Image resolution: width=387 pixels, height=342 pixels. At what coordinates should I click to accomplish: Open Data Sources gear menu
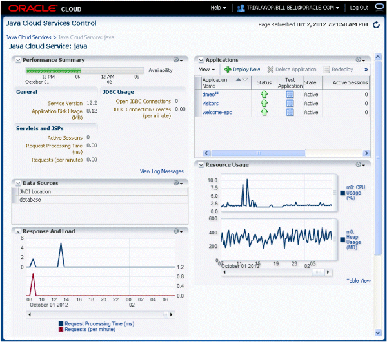pyautogui.click(x=177, y=183)
